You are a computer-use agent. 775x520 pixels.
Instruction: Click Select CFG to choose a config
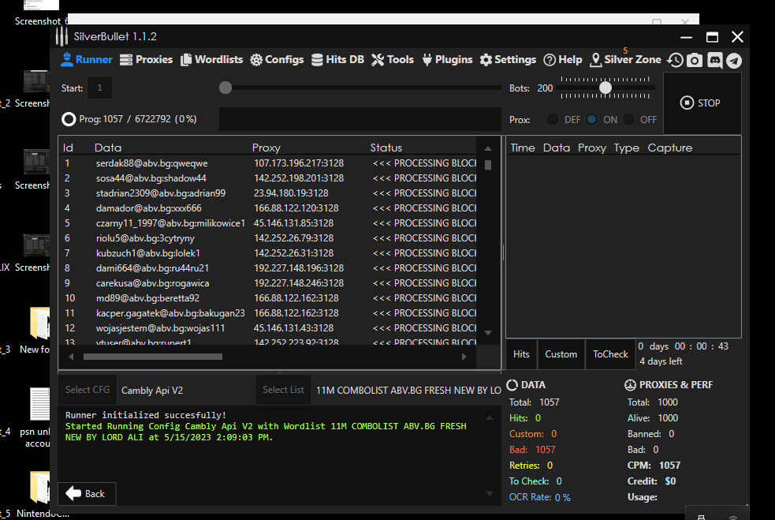pos(88,390)
